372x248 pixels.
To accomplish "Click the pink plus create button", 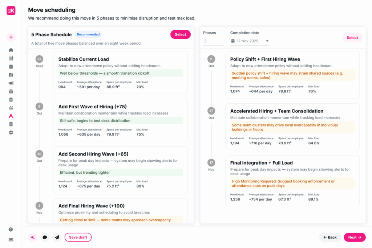I will (x=11, y=37).
